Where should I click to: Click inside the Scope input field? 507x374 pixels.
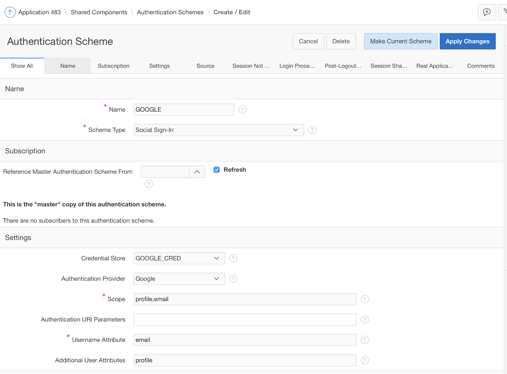244,299
